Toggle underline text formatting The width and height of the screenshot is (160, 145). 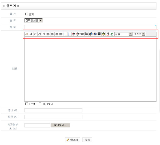[x=39, y=34]
